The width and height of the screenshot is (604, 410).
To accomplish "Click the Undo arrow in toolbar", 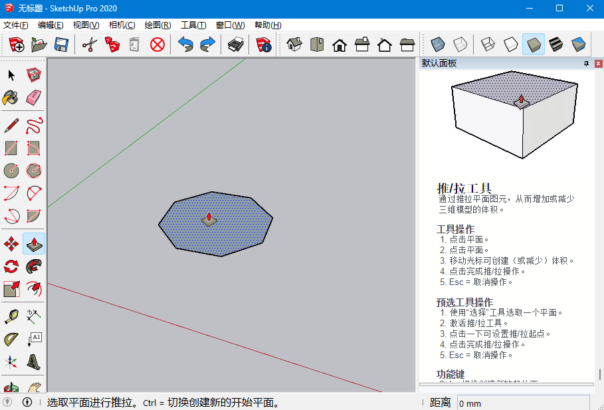I will 185,45.
